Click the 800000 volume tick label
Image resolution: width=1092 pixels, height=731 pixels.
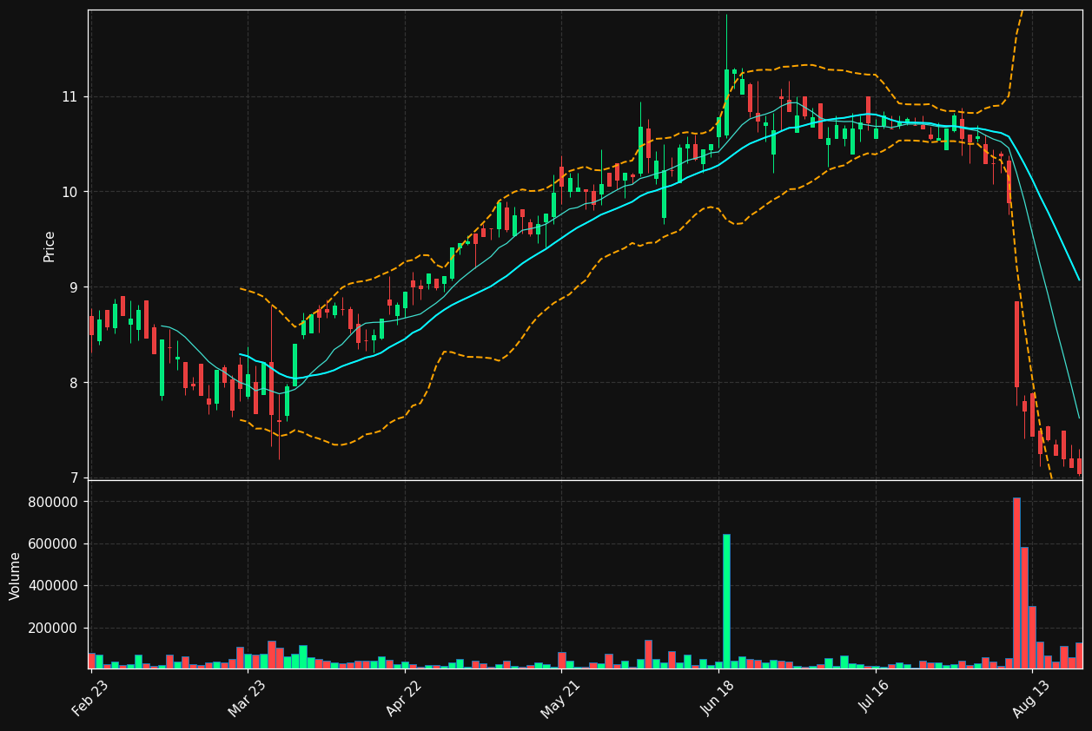54,502
